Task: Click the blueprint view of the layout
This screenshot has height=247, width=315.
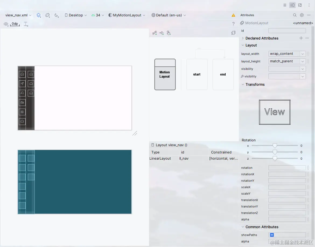Action: 75,182
